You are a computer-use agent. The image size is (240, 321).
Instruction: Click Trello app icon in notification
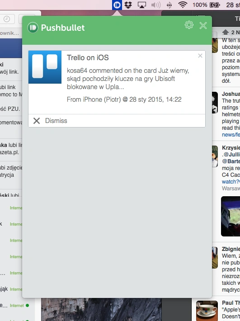click(x=45, y=67)
